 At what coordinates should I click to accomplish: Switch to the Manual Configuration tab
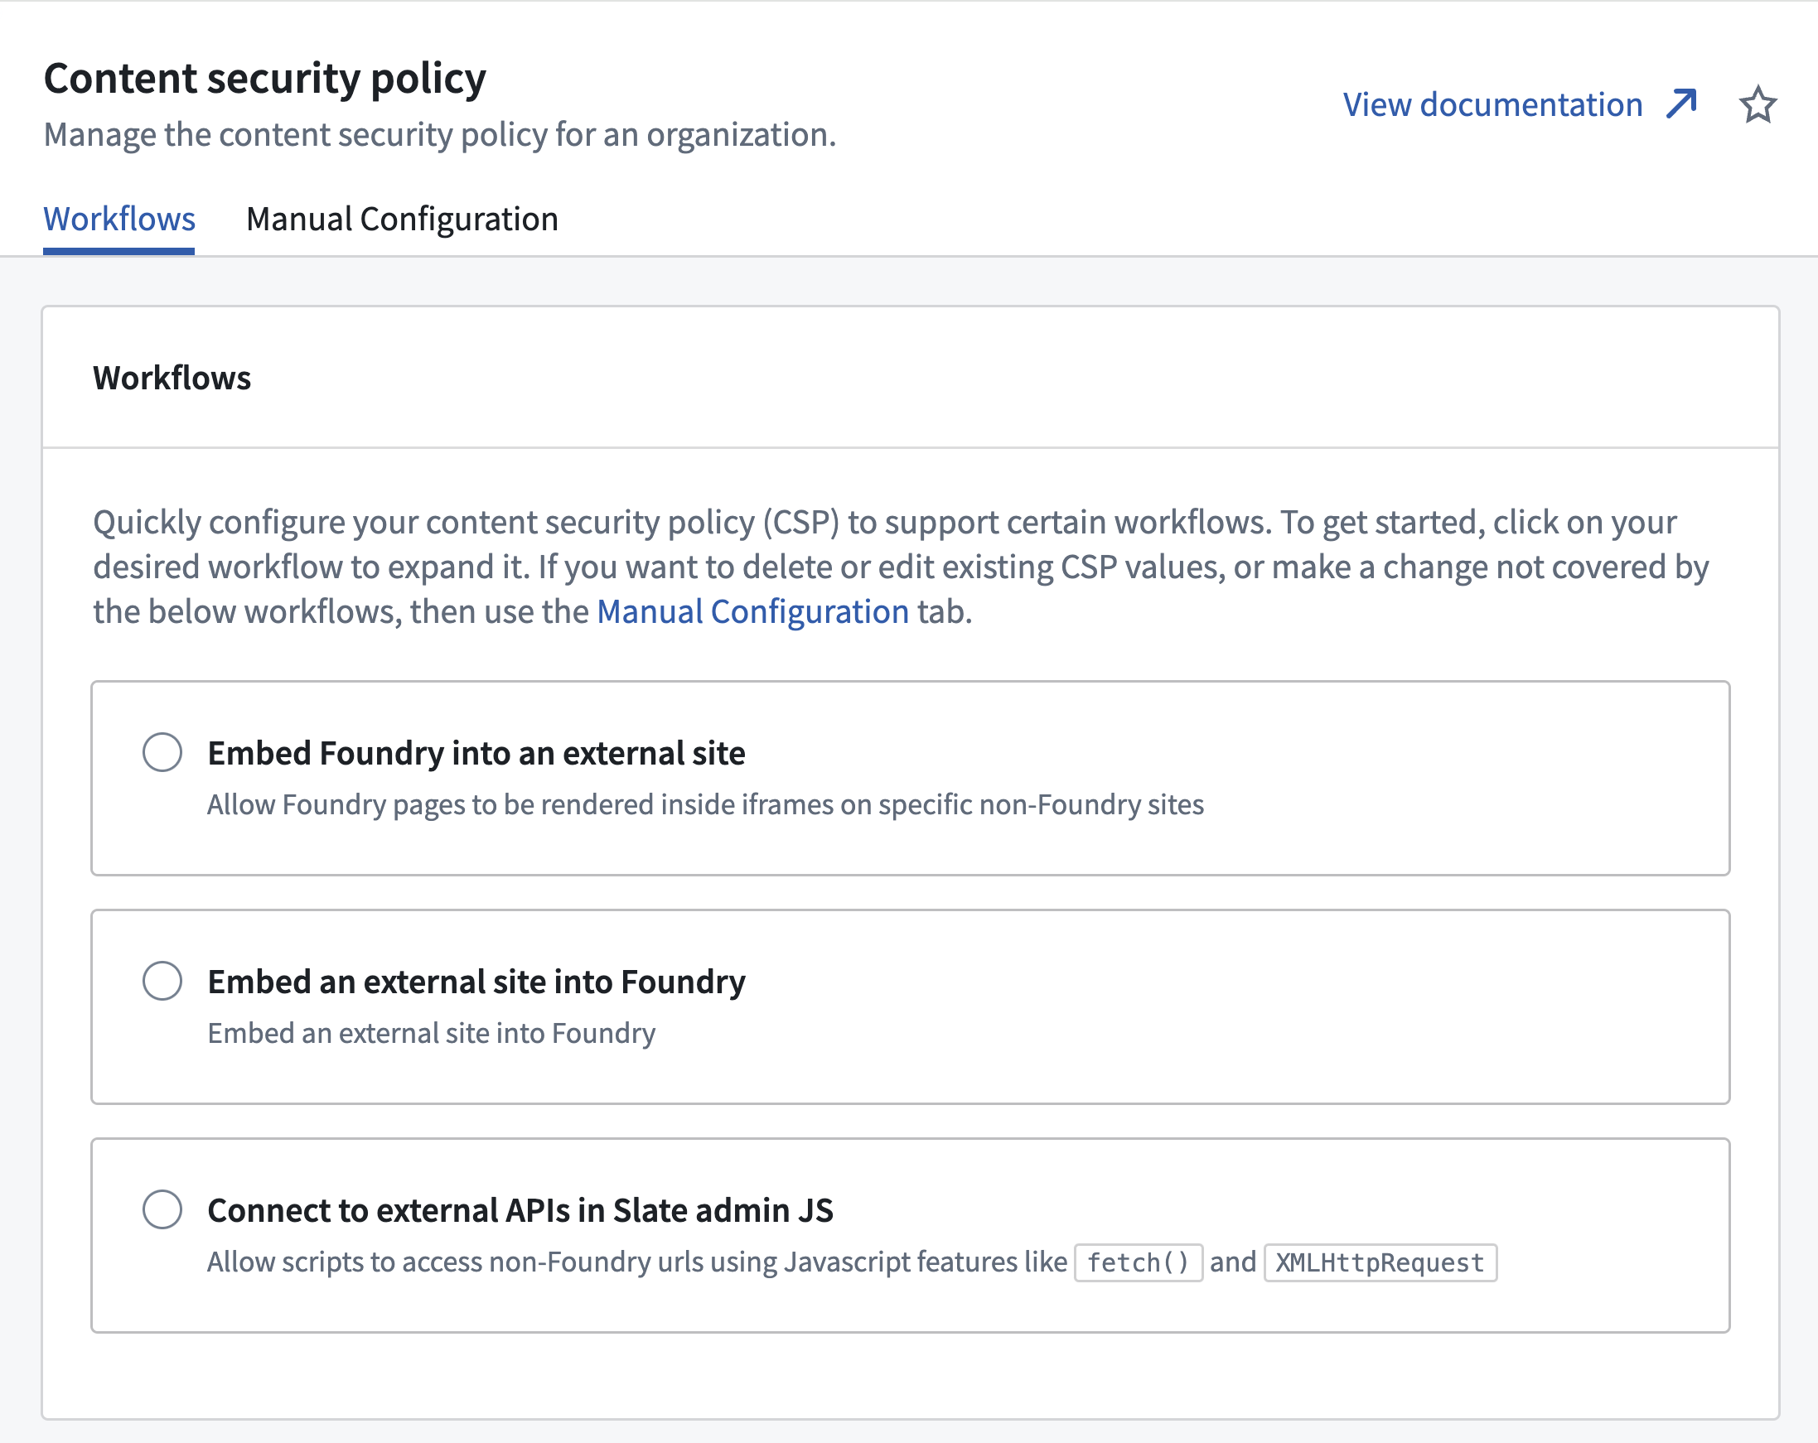[402, 220]
